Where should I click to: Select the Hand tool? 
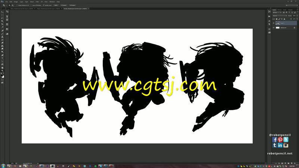[x=2, y=68]
